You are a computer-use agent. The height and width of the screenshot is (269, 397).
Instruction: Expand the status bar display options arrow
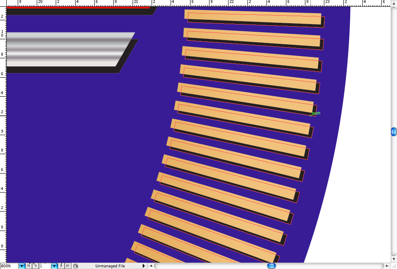pyautogui.click(x=144, y=266)
